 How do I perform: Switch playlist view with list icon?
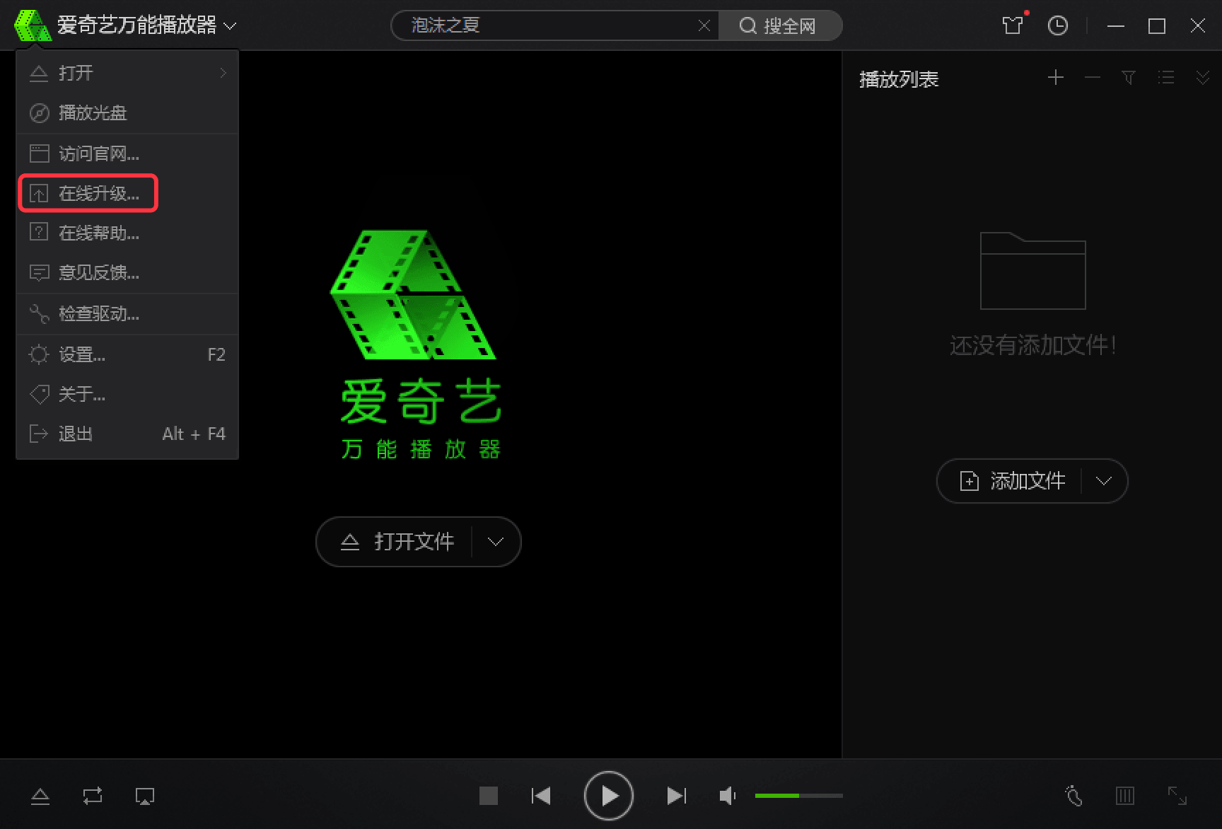(1166, 77)
